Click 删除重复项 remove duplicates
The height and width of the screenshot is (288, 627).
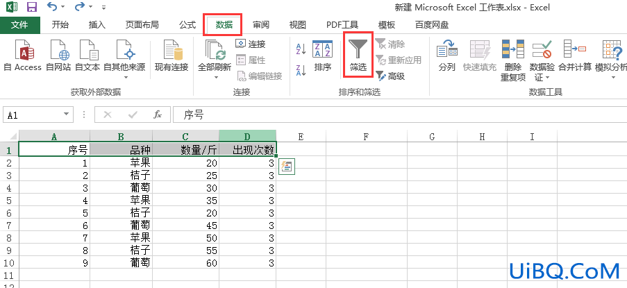513,60
